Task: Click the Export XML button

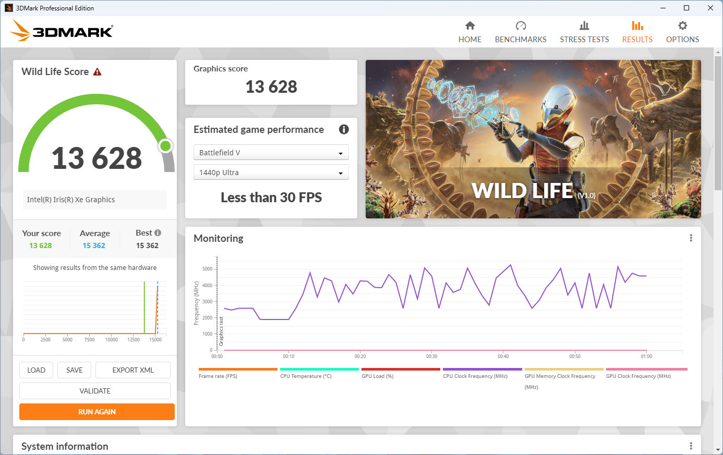Action: 133,370
